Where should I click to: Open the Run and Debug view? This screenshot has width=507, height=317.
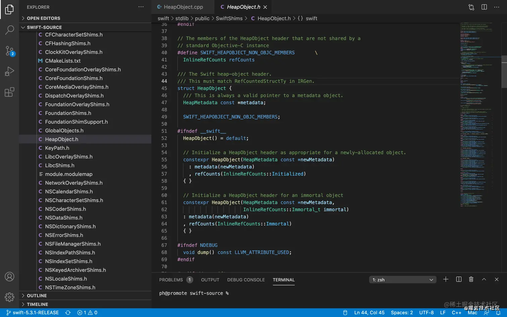[x=9, y=71]
